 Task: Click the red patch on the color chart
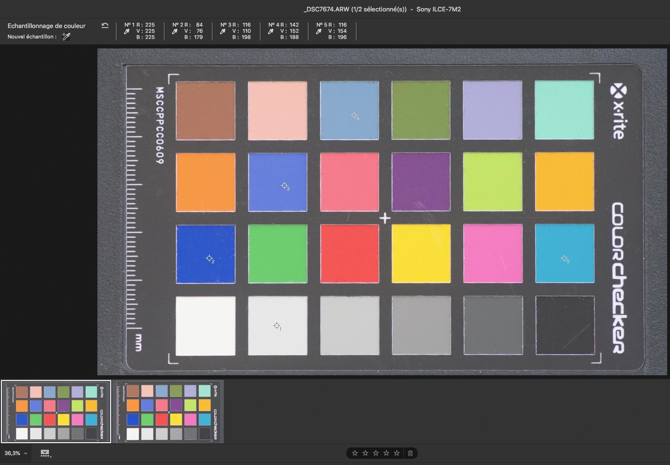point(350,254)
